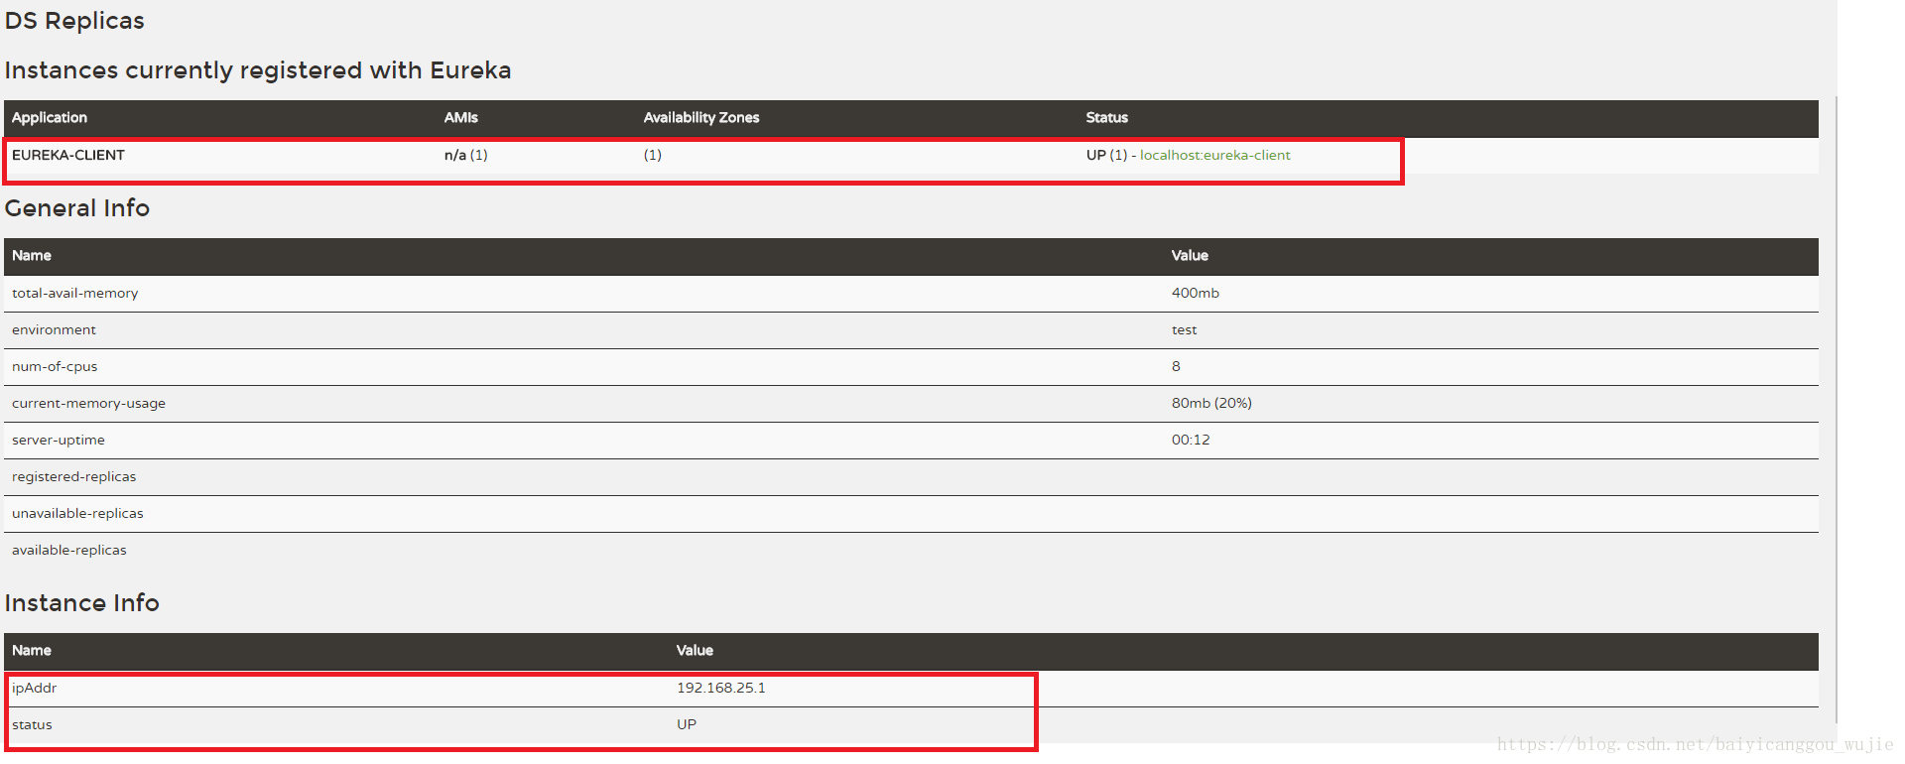Screen dimensions: 1905x764
Task: Click the Name header in General Info table
Action: [x=32, y=255]
